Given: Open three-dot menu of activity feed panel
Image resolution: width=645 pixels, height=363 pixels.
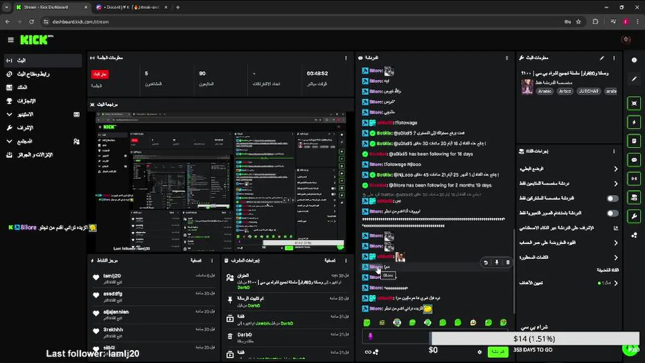Looking at the screenshot, I should coord(212,261).
